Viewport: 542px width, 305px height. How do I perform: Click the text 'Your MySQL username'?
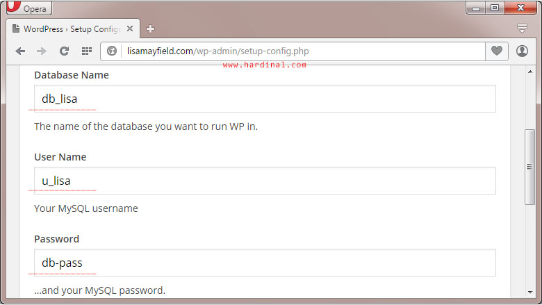click(86, 208)
